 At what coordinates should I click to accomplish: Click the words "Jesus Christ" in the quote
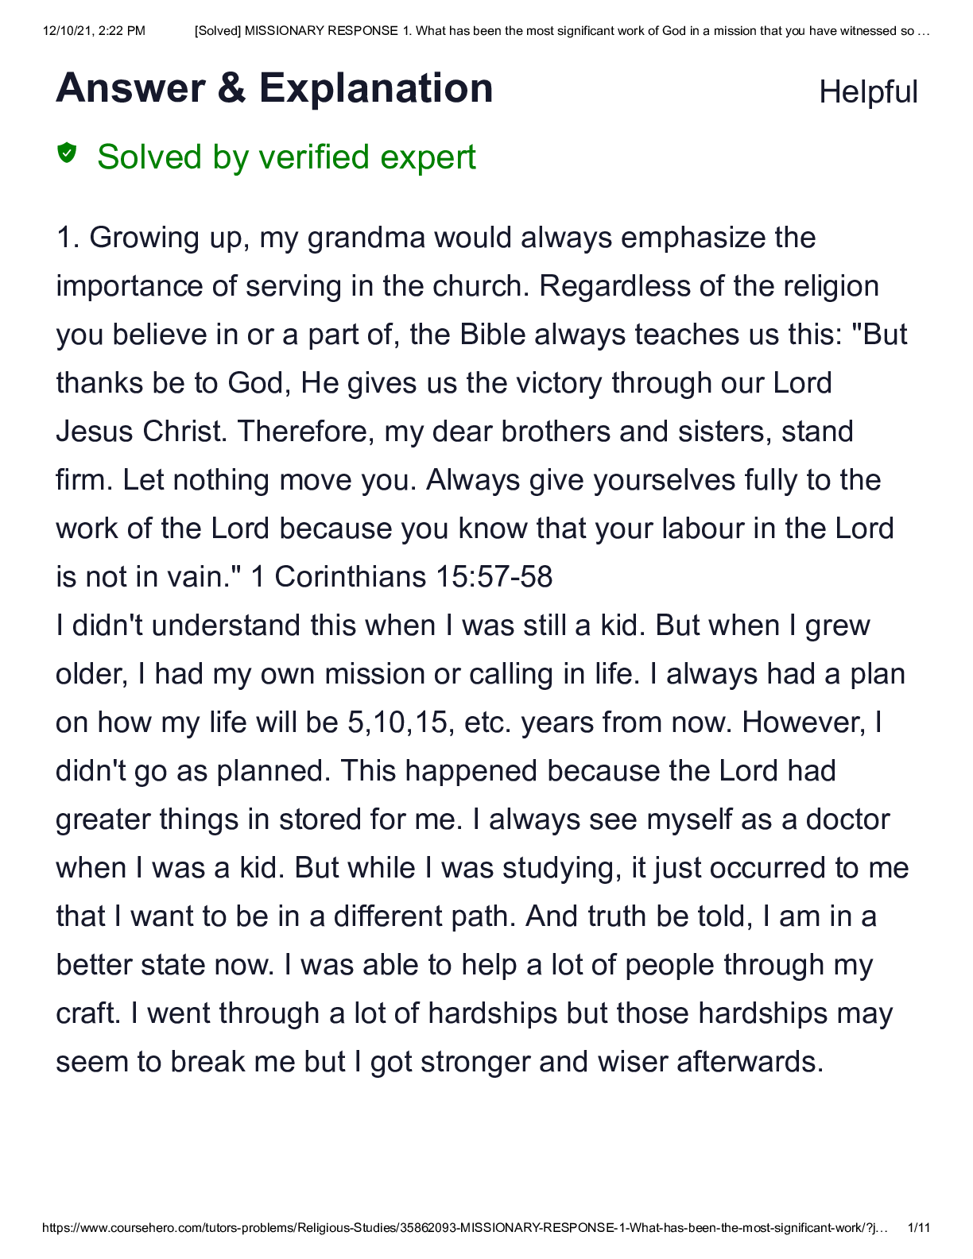click(140, 432)
